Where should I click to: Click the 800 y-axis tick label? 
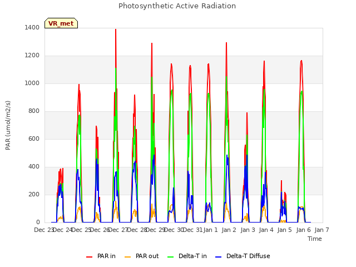[34, 111]
